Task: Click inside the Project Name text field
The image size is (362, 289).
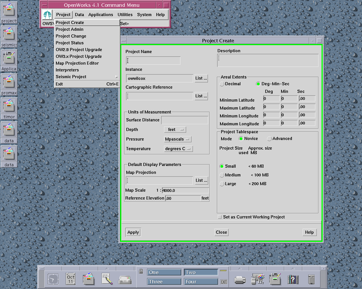Action: pyautogui.click(x=153, y=60)
